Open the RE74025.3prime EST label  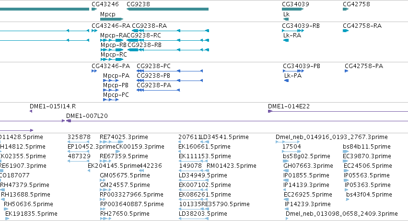point(124,137)
